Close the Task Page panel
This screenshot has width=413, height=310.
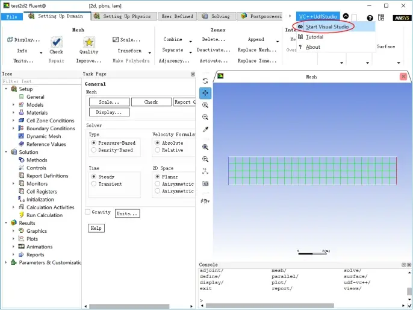click(x=193, y=74)
